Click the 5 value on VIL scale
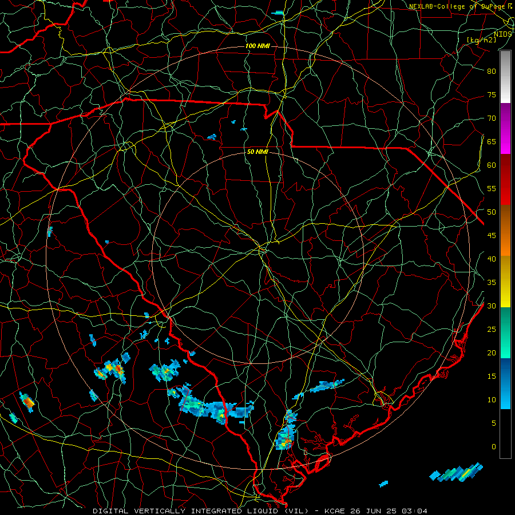515x515 pixels. coord(494,423)
